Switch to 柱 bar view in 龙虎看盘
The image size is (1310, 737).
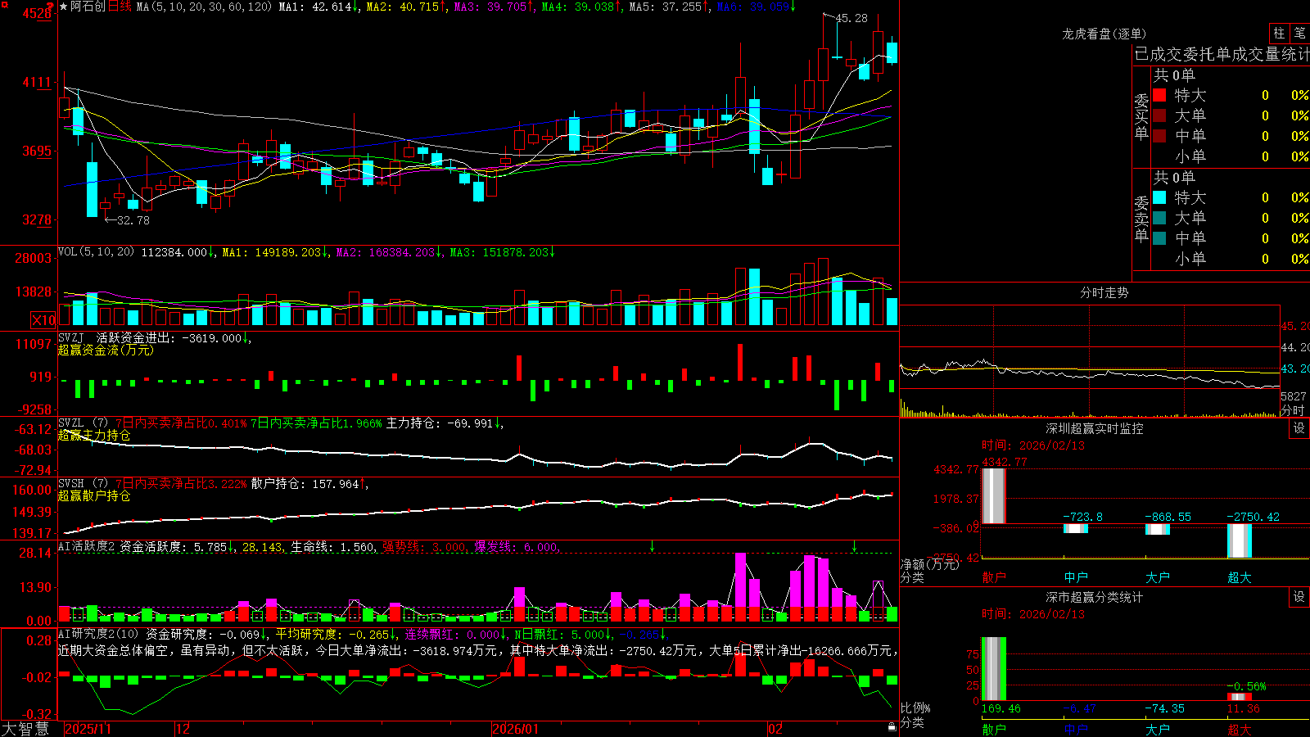tap(1279, 33)
